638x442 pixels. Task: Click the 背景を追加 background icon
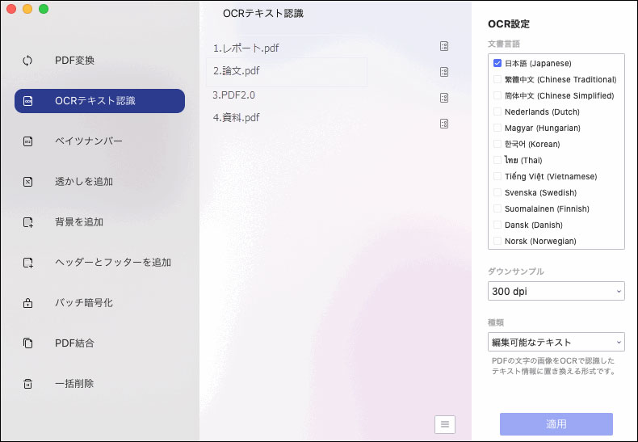(x=27, y=222)
